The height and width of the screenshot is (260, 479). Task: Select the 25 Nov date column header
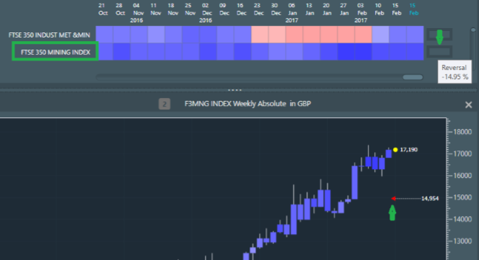(x=190, y=9)
